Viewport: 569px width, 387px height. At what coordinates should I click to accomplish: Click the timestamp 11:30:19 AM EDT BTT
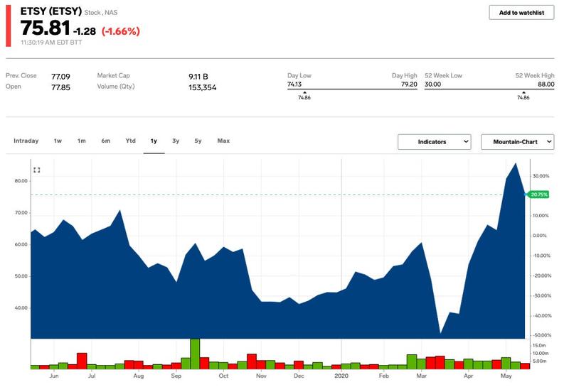[x=51, y=43]
